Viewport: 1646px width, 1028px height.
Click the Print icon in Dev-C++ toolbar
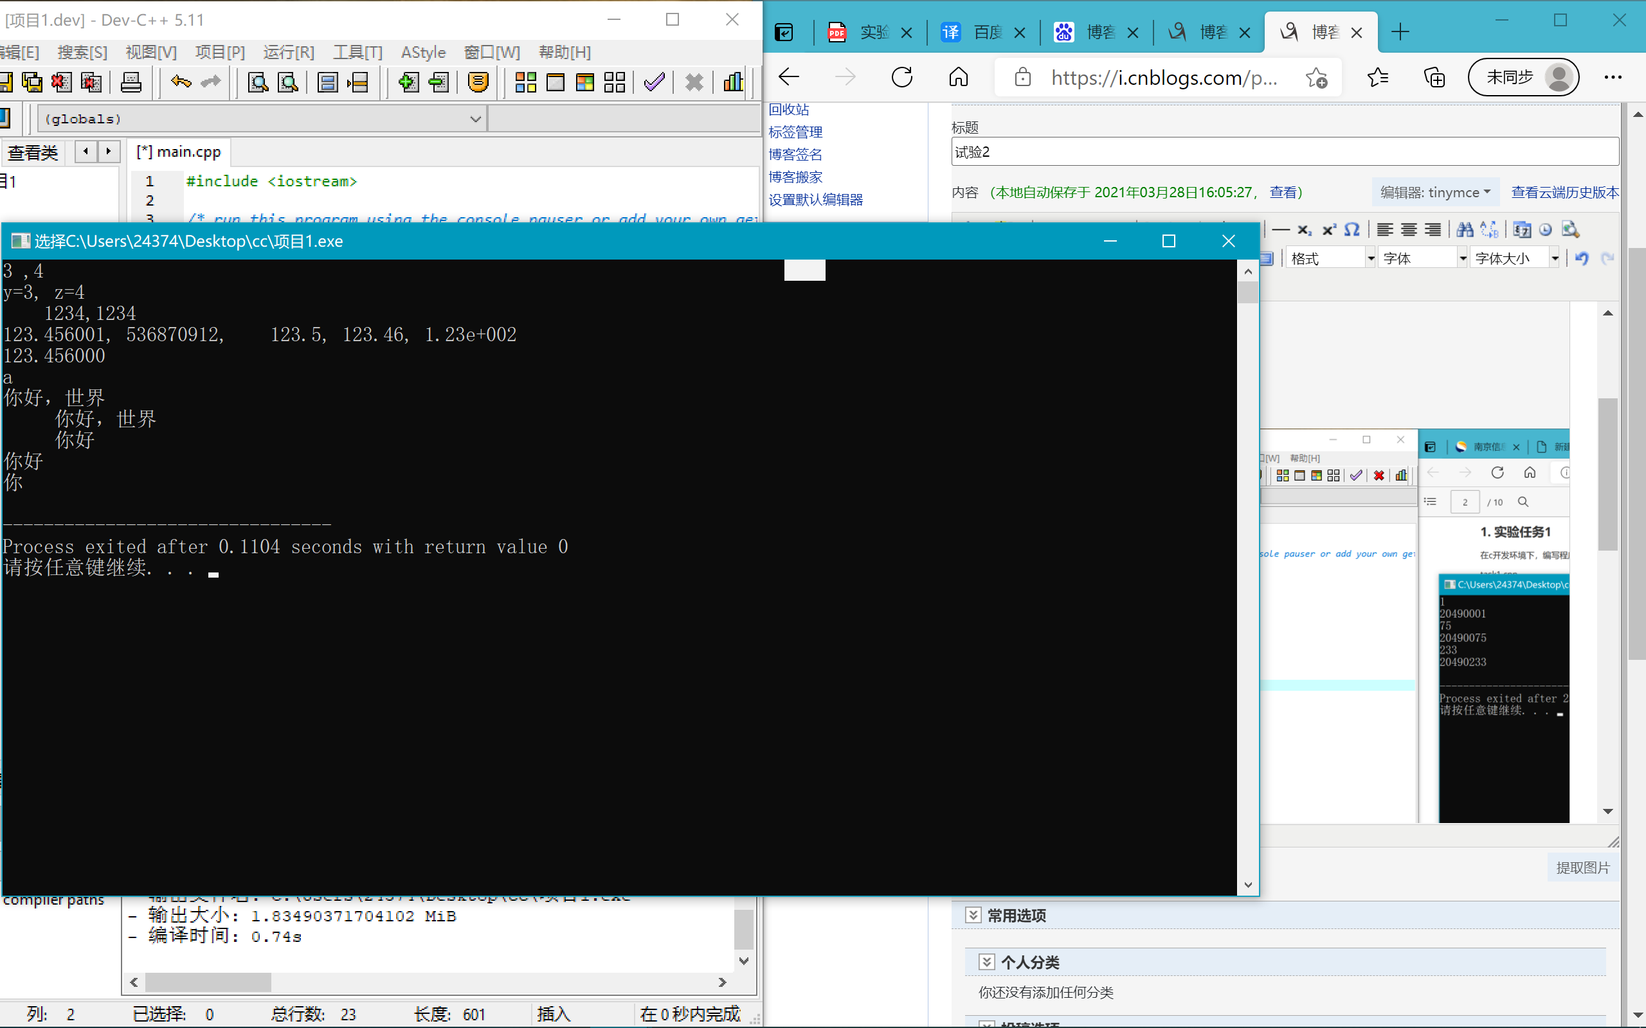click(x=131, y=82)
